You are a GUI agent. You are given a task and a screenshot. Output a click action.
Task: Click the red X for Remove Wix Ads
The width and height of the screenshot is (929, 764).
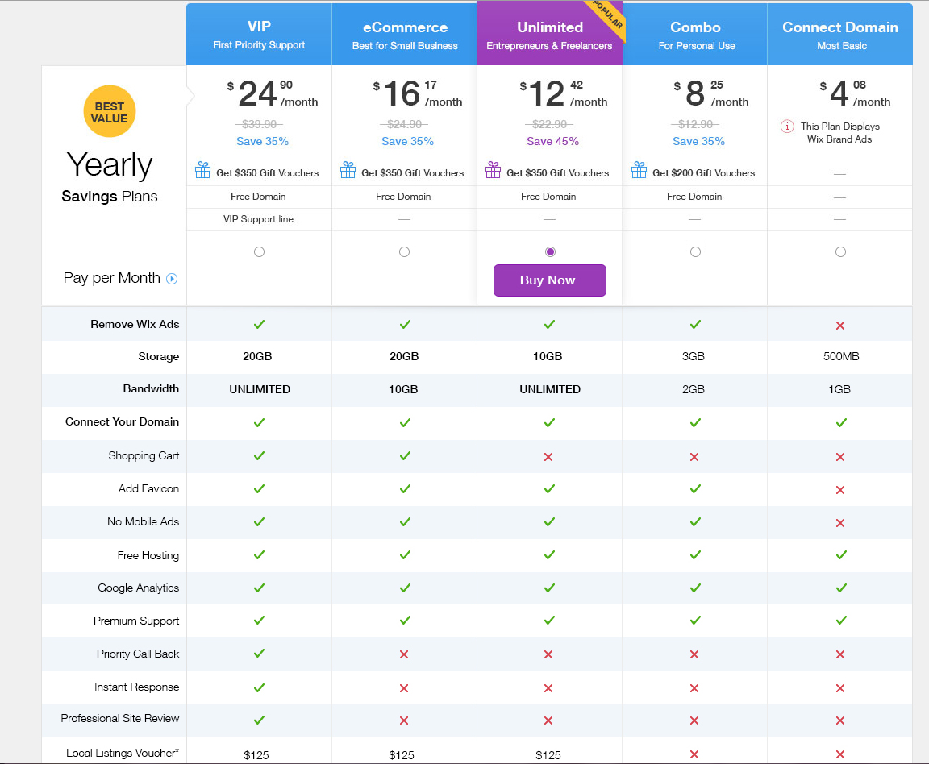[839, 325]
